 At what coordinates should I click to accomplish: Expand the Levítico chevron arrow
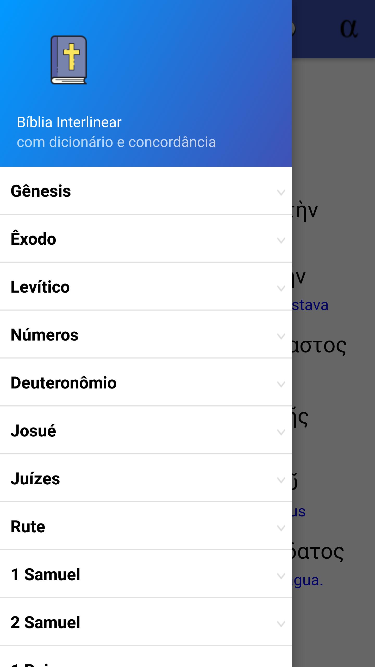[x=281, y=288]
